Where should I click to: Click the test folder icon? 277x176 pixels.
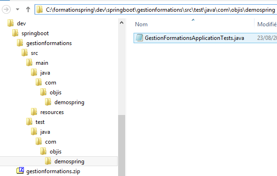(30, 122)
